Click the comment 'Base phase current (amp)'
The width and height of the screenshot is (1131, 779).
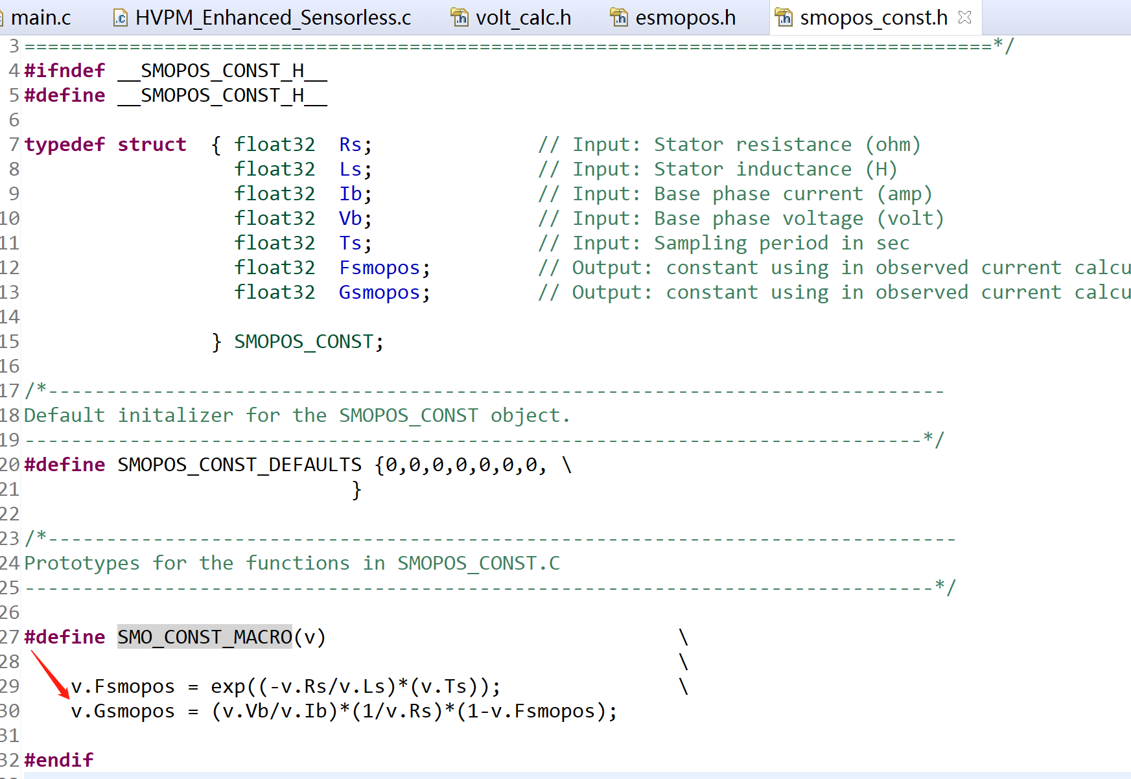[x=793, y=194]
